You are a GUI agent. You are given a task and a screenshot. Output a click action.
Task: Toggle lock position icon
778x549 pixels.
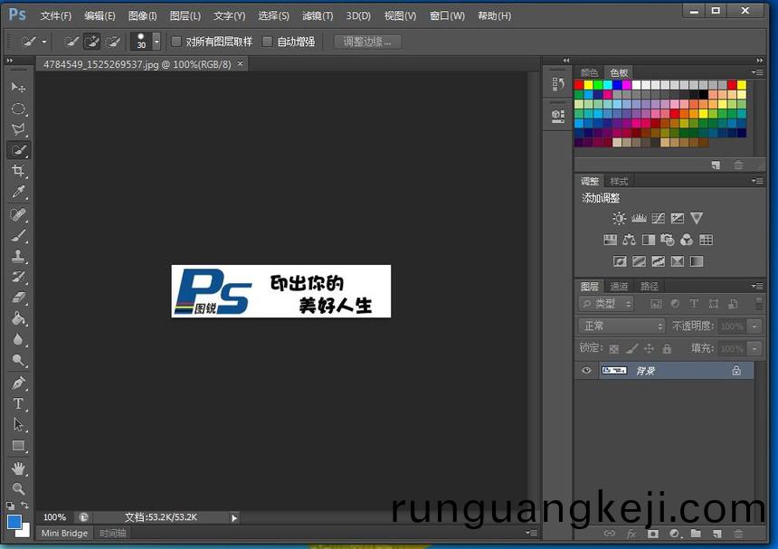pos(649,348)
